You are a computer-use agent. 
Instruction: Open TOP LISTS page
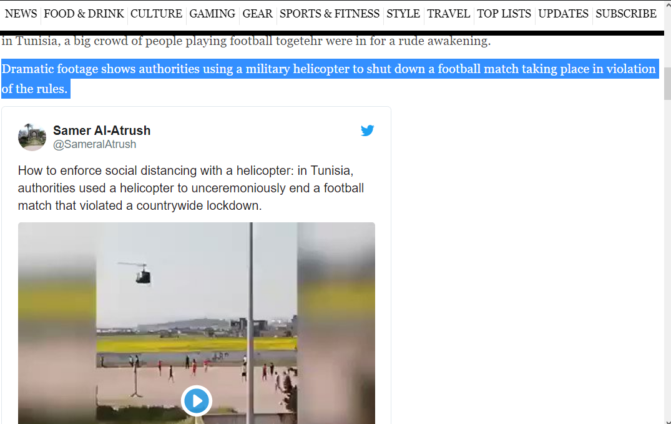(504, 14)
